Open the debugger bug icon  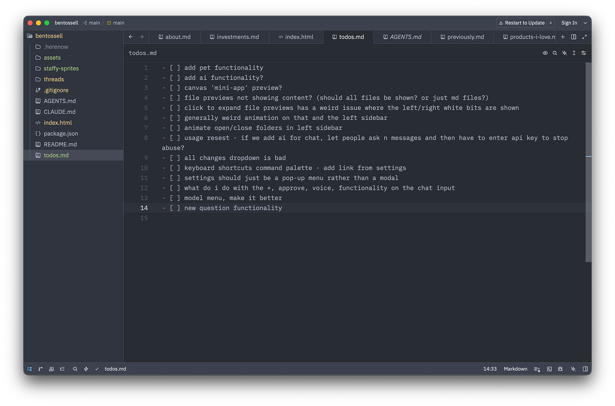click(561, 369)
